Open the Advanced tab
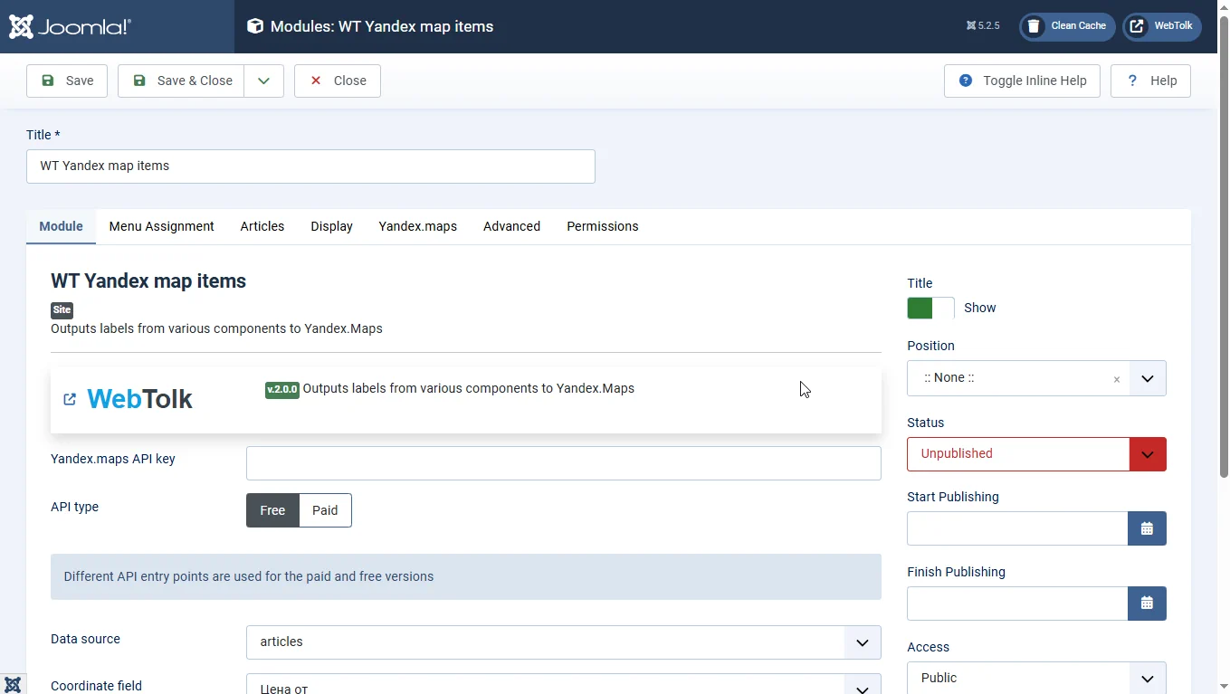The height and width of the screenshot is (694, 1230). [511, 226]
